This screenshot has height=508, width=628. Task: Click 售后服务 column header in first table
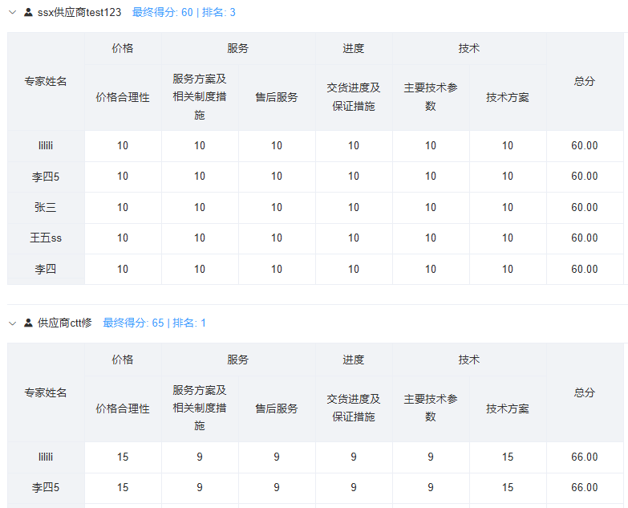click(x=277, y=97)
